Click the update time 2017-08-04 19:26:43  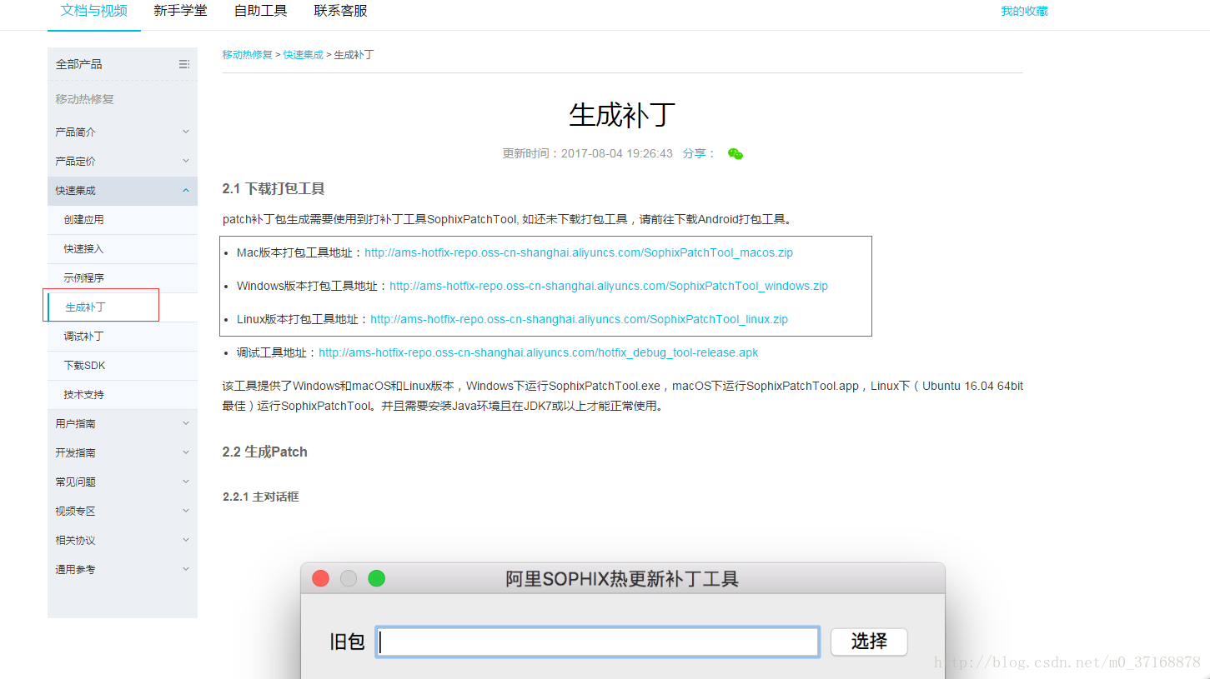pyautogui.click(x=617, y=154)
